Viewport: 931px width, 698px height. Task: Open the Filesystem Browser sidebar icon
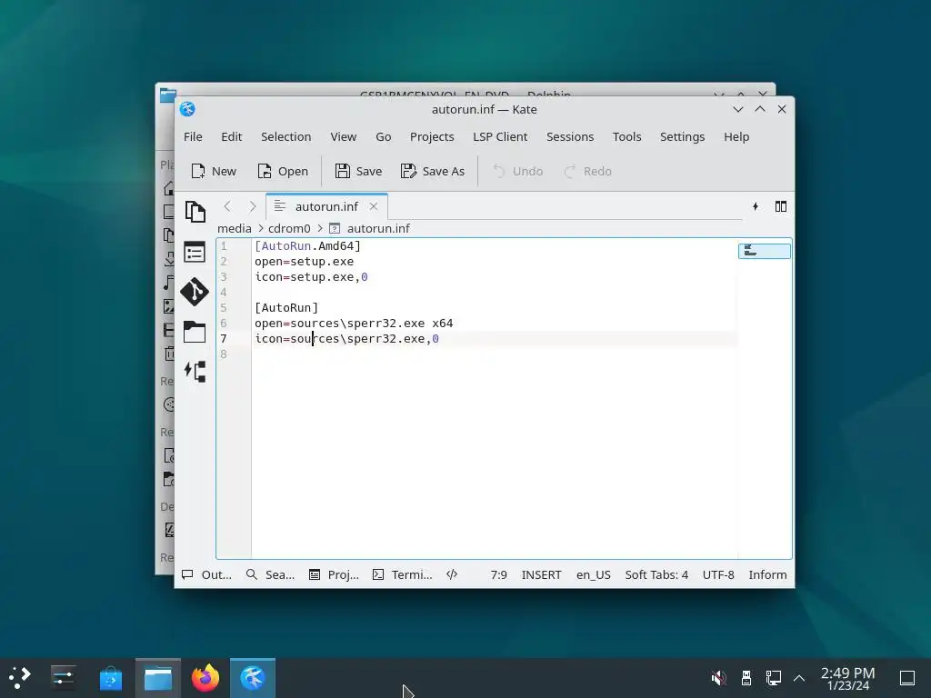pyautogui.click(x=195, y=332)
